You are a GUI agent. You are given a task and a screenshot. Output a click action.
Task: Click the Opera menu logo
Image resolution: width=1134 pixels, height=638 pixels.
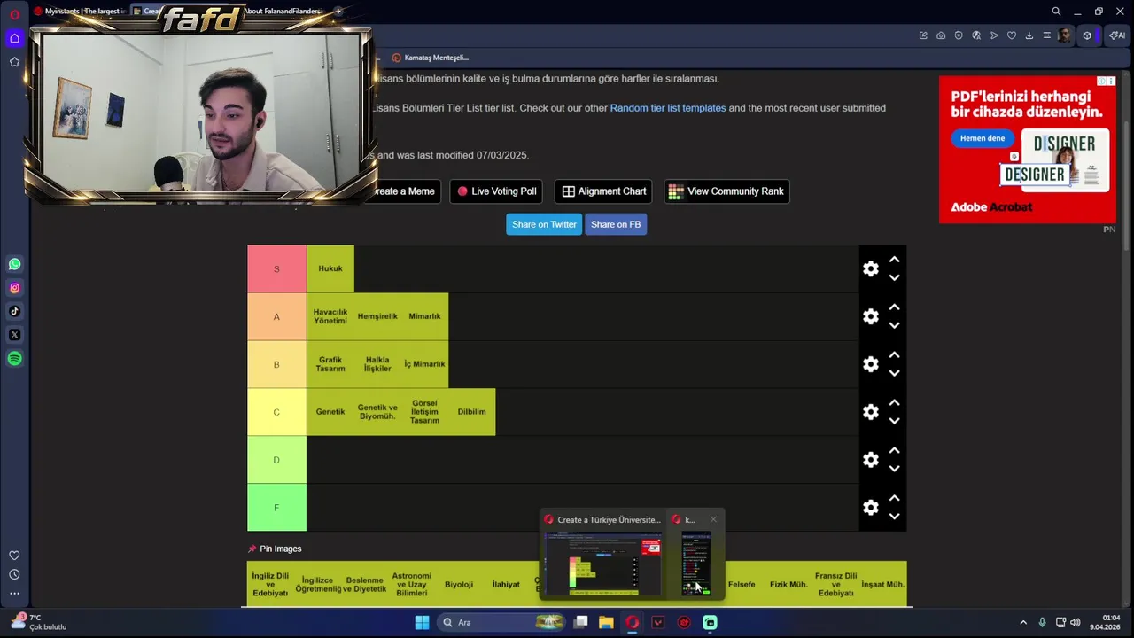[14, 14]
